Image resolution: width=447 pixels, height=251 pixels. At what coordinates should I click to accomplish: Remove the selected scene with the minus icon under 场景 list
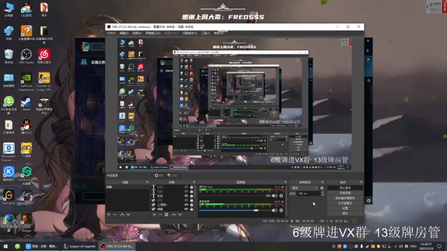tap(115, 214)
